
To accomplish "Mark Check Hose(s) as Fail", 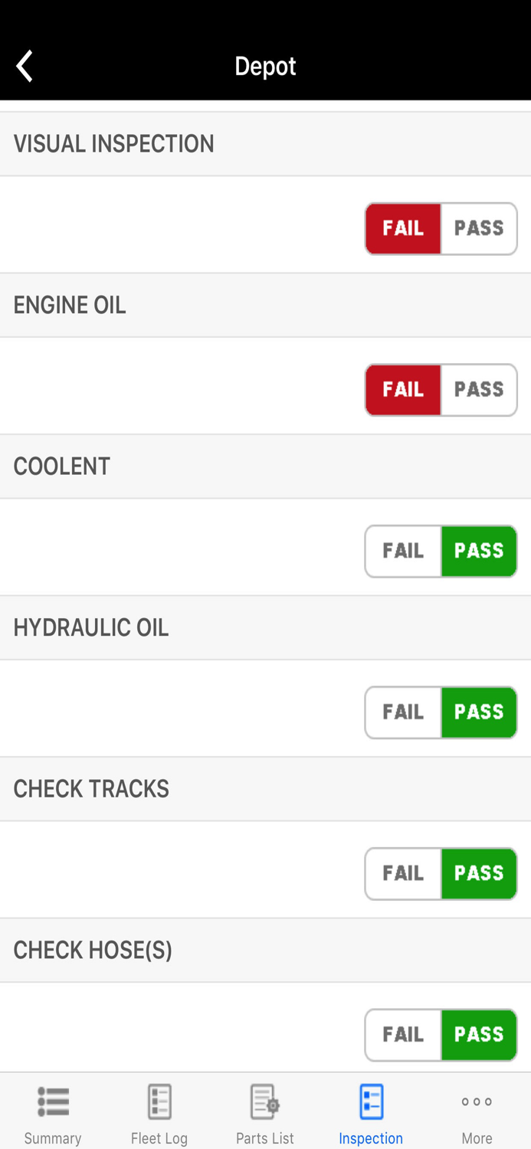I will point(403,1035).
